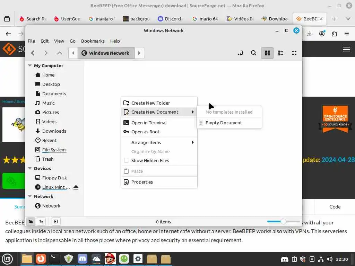Screen dimensions: 355x266
Task: Switch to icon view in the file manager
Action: coord(267,53)
